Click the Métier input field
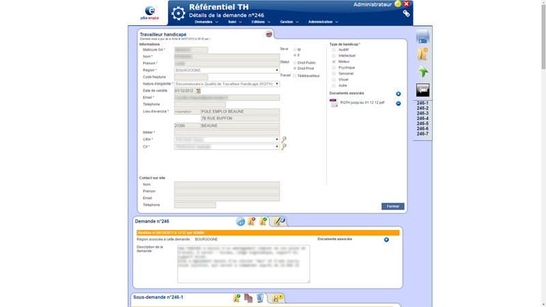Viewport: 546px width, 307px height. pyautogui.click(x=227, y=132)
